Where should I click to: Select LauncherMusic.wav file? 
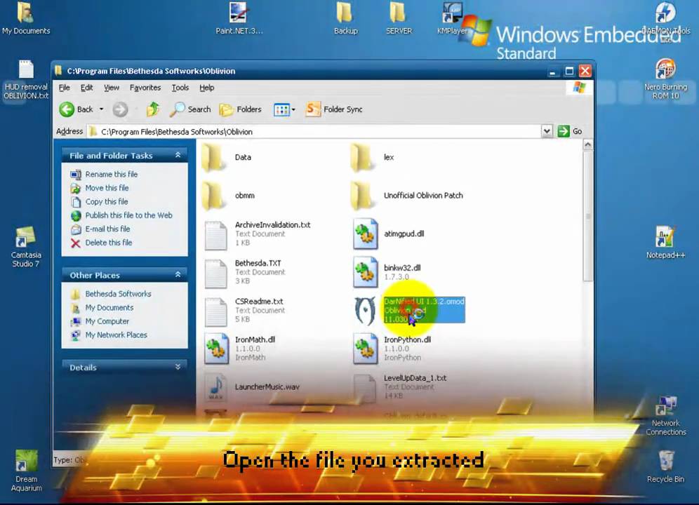pos(253,387)
